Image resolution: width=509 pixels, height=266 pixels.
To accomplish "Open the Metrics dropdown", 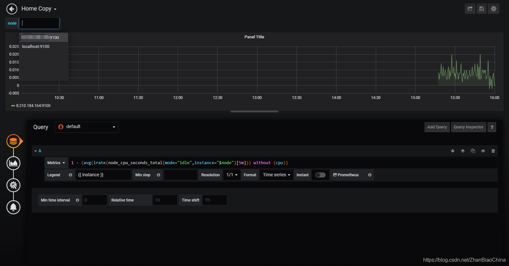I will tap(56, 163).
